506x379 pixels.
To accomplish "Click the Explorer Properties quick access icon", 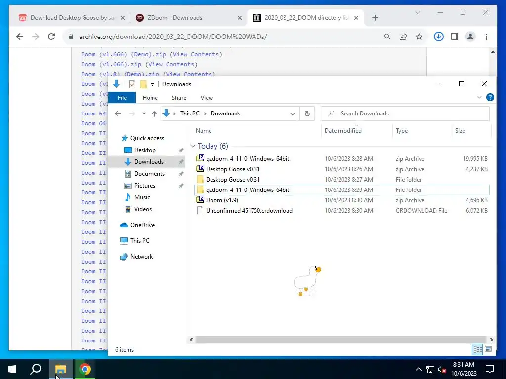I will click(132, 84).
